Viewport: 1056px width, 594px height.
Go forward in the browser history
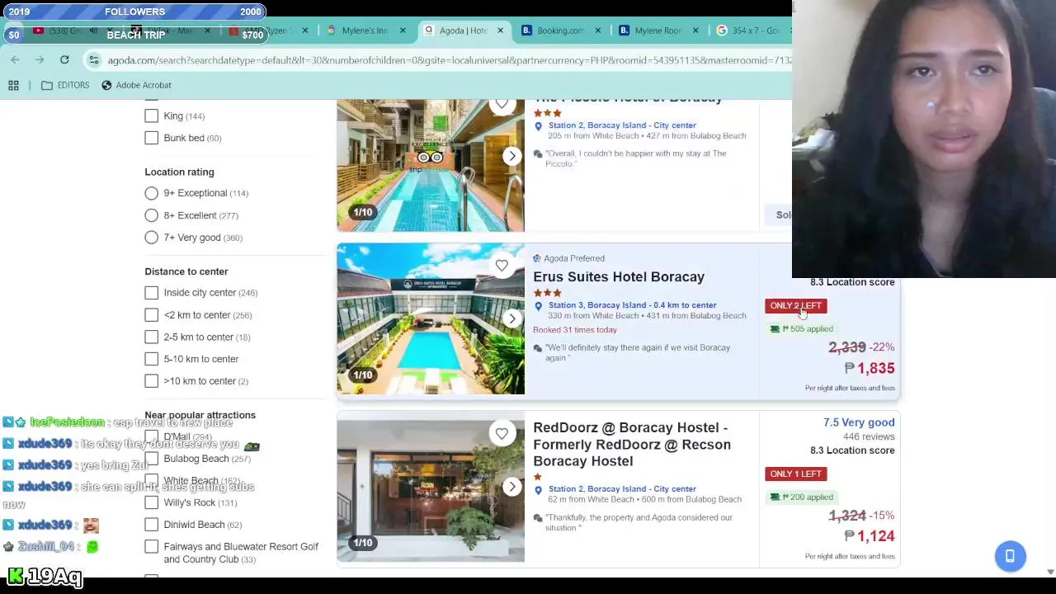point(40,60)
